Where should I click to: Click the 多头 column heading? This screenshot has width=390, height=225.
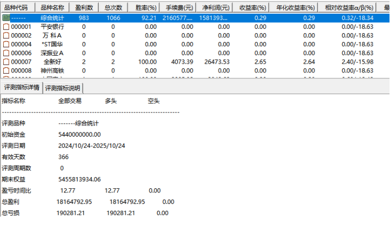(x=111, y=101)
